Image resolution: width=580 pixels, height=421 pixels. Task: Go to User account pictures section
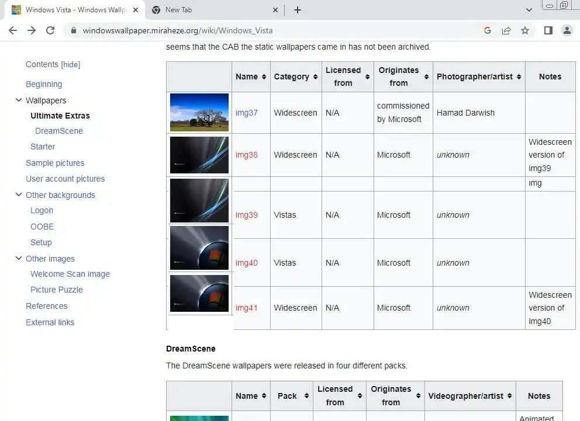click(65, 179)
